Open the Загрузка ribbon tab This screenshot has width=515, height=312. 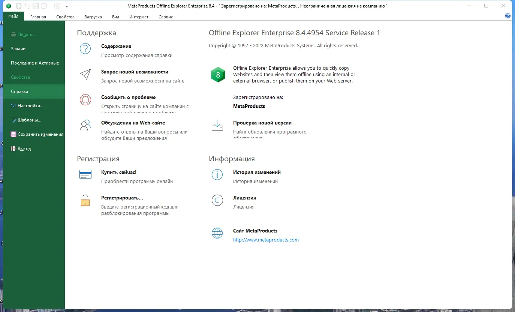[93, 17]
